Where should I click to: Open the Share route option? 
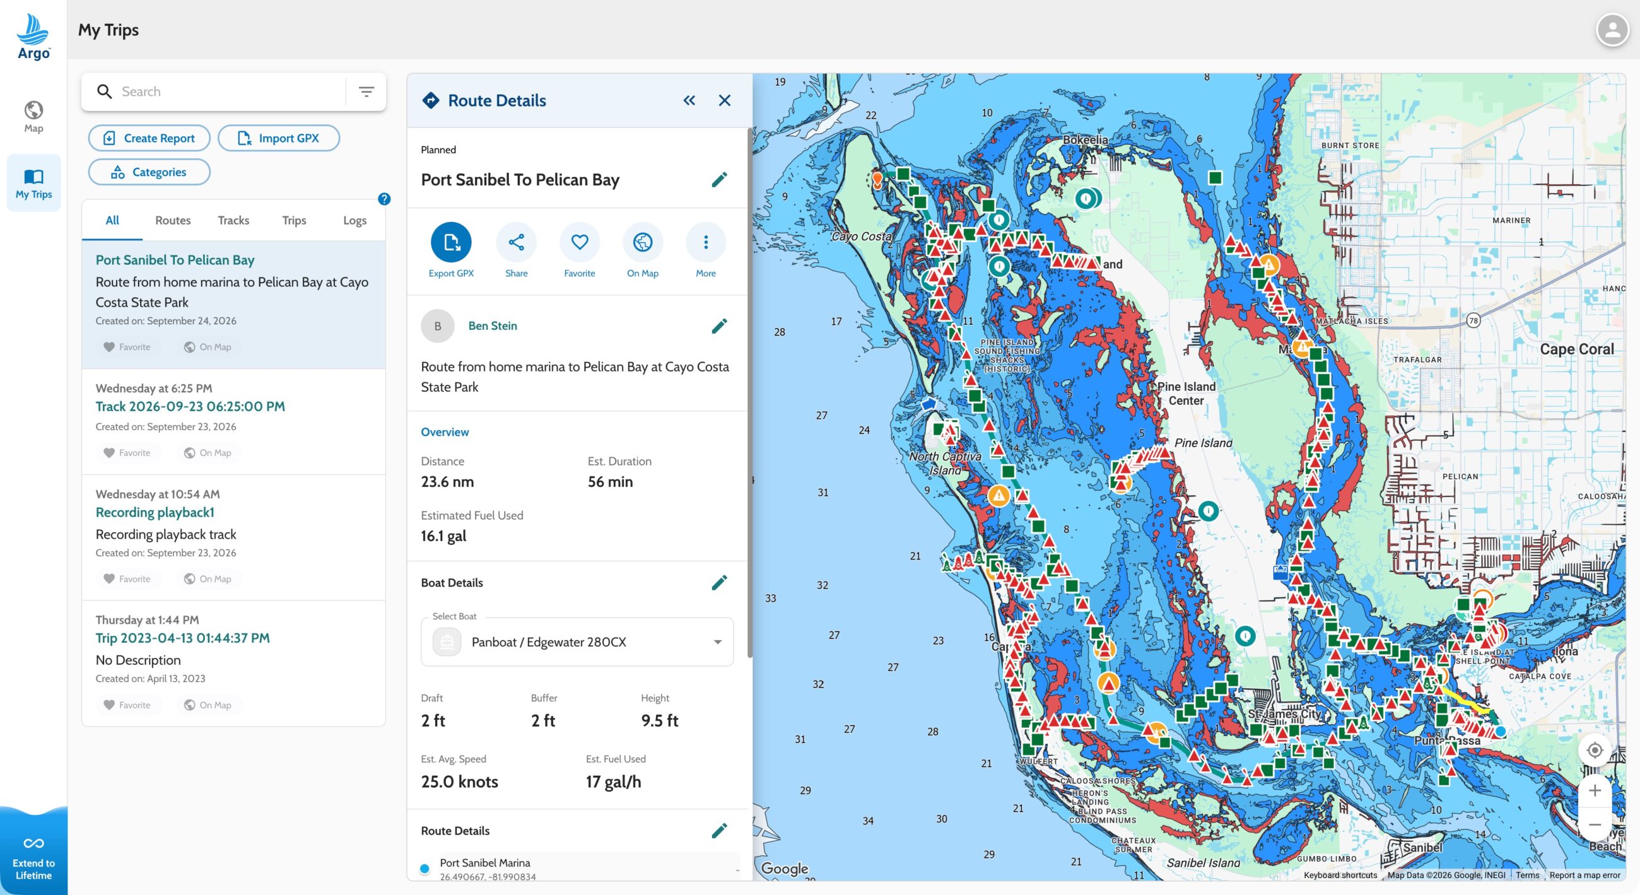pyautogui.click(x=516, y=243)
